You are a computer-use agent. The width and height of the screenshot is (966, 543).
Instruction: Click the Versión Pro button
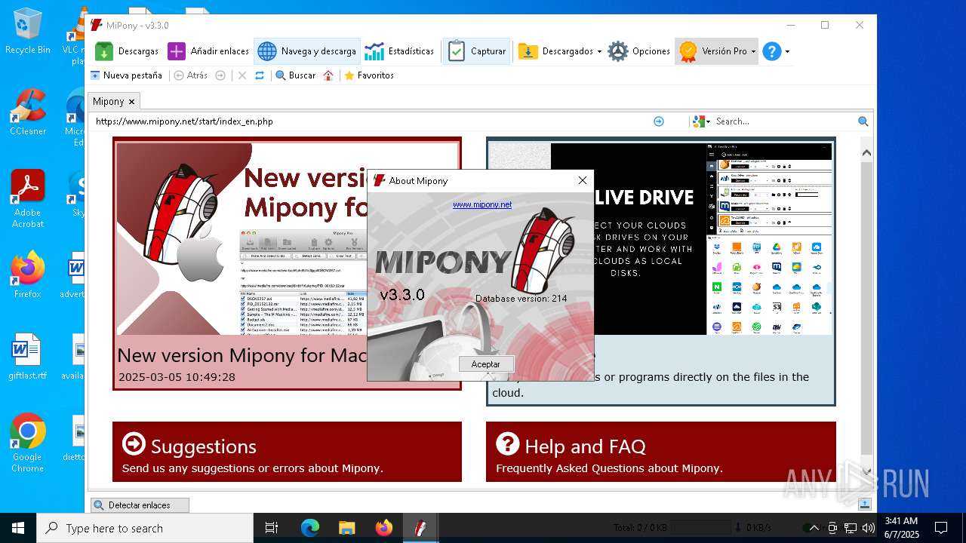[x=712, y=51]
